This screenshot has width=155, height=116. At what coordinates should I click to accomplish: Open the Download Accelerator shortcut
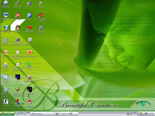tap(18, 90)
